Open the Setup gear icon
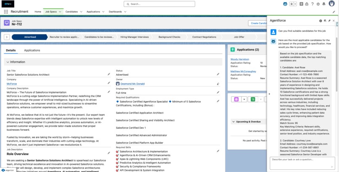This screenshot has width=339, height=172. 318,4
